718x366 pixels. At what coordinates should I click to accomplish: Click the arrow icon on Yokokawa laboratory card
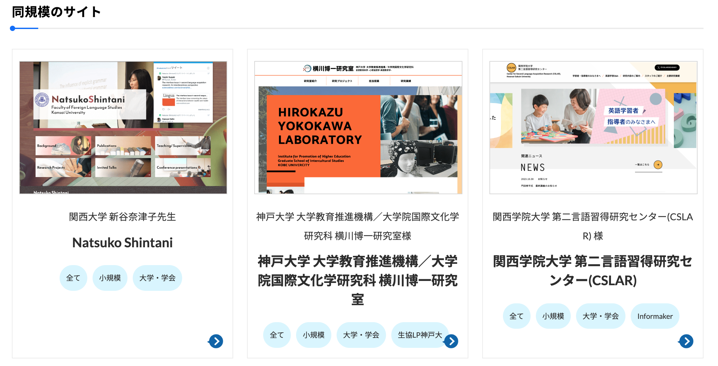(451, 341)
